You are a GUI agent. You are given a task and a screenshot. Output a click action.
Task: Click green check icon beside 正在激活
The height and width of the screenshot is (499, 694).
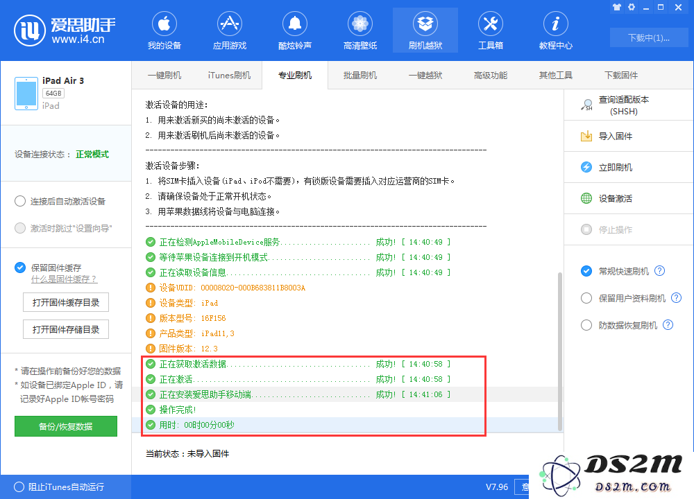pos(151,379)
